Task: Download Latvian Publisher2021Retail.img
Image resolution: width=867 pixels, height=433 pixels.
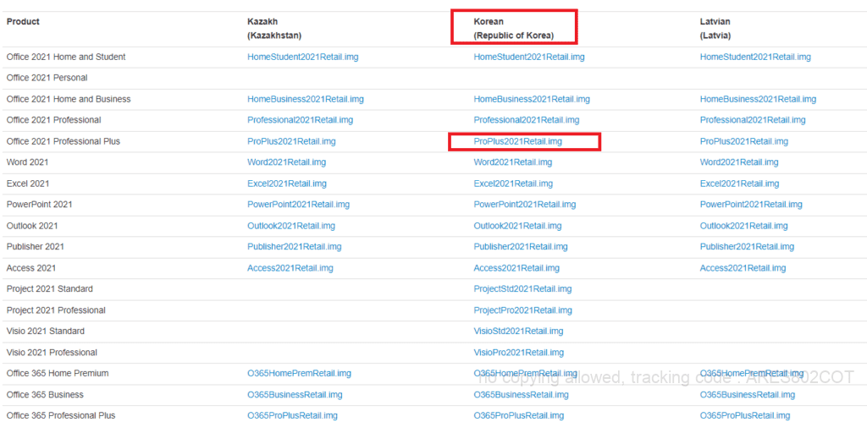Action: (747, 247)
